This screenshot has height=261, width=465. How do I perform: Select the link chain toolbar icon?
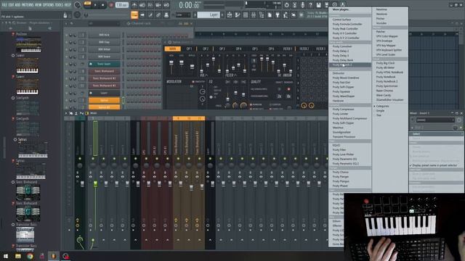point(158,14)
